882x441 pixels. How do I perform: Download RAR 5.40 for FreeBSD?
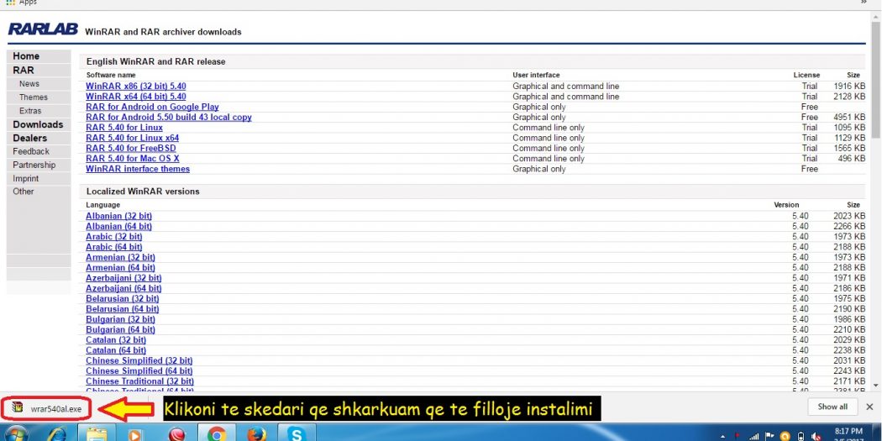[x=130, y=148]
